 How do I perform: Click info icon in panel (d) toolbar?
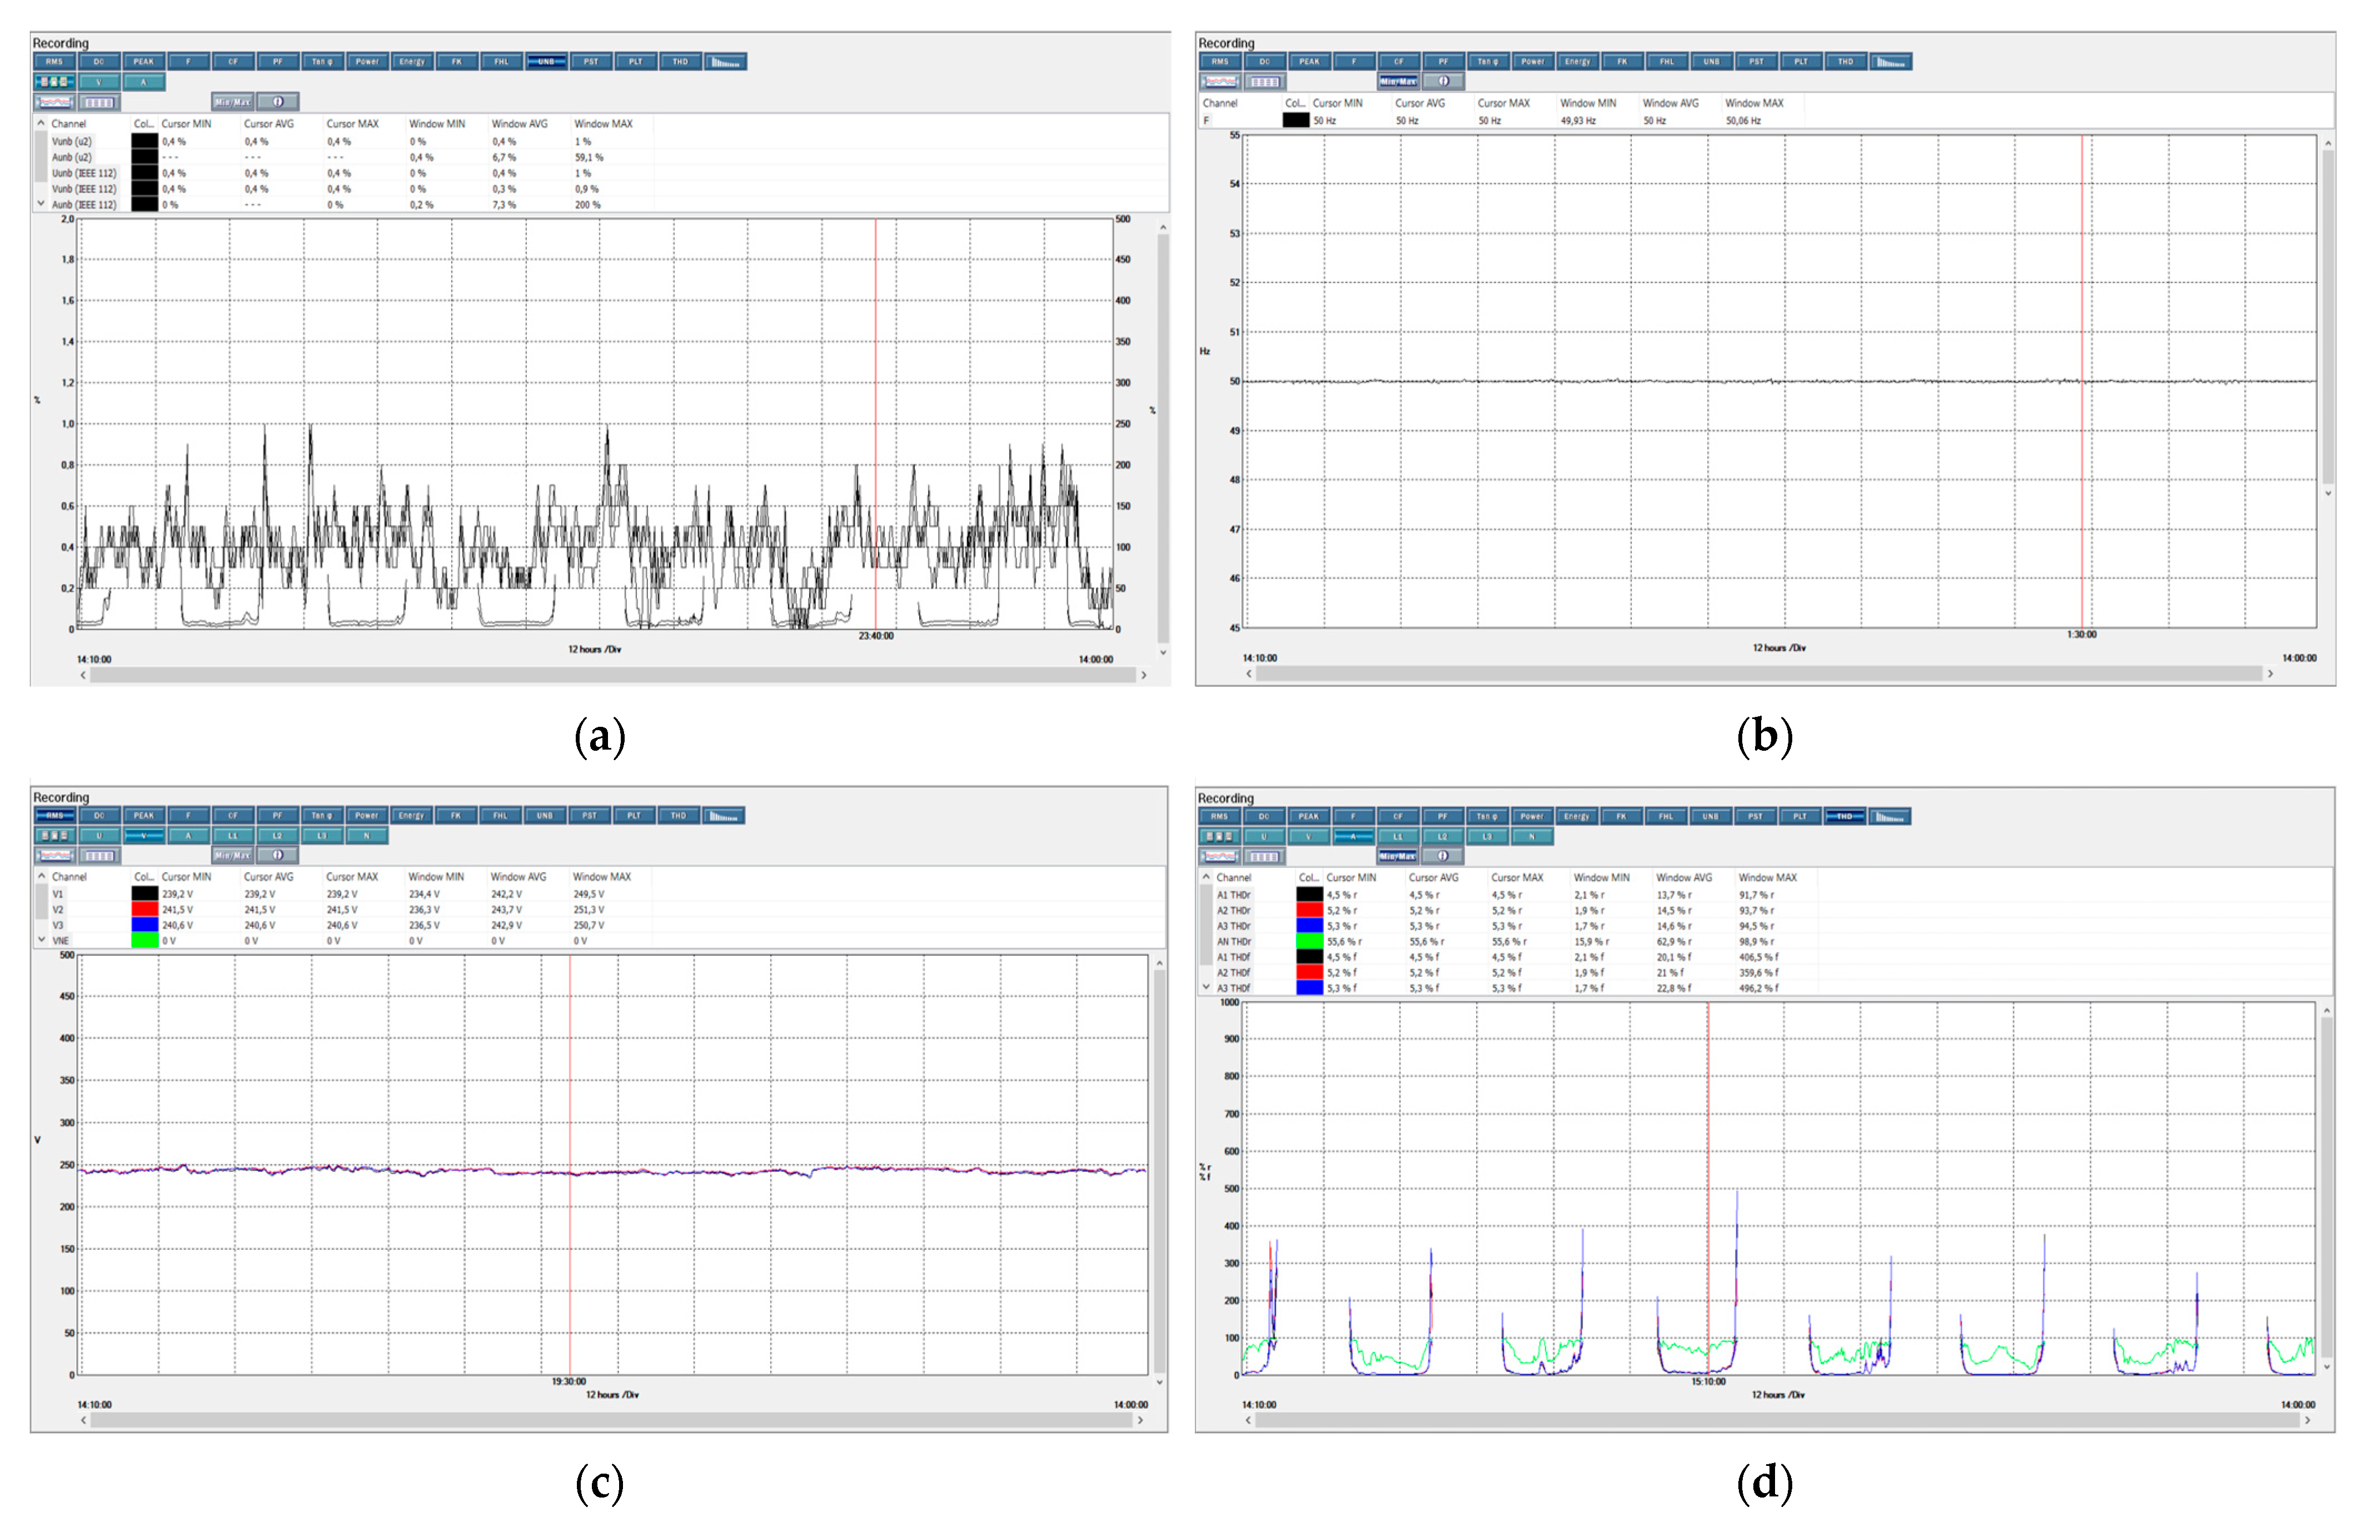[x=1443, y=856]
